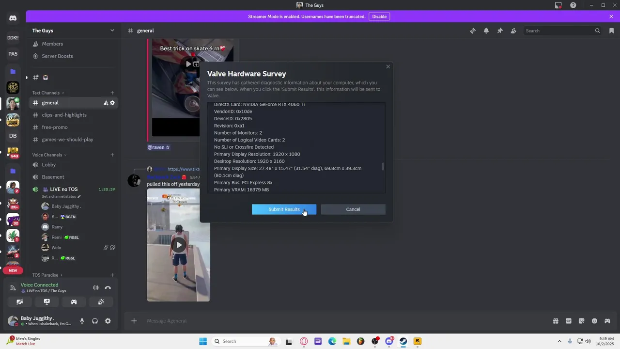The height and width of the screenshot is (349, 620).
Task: Open the emoji picker
Action: [x=594, y=321]
